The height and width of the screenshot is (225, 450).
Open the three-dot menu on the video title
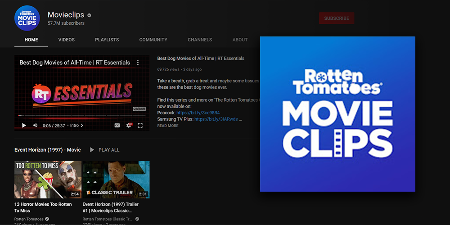coord(138,63)
